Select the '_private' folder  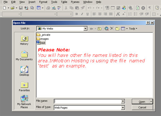click(43, 35)
